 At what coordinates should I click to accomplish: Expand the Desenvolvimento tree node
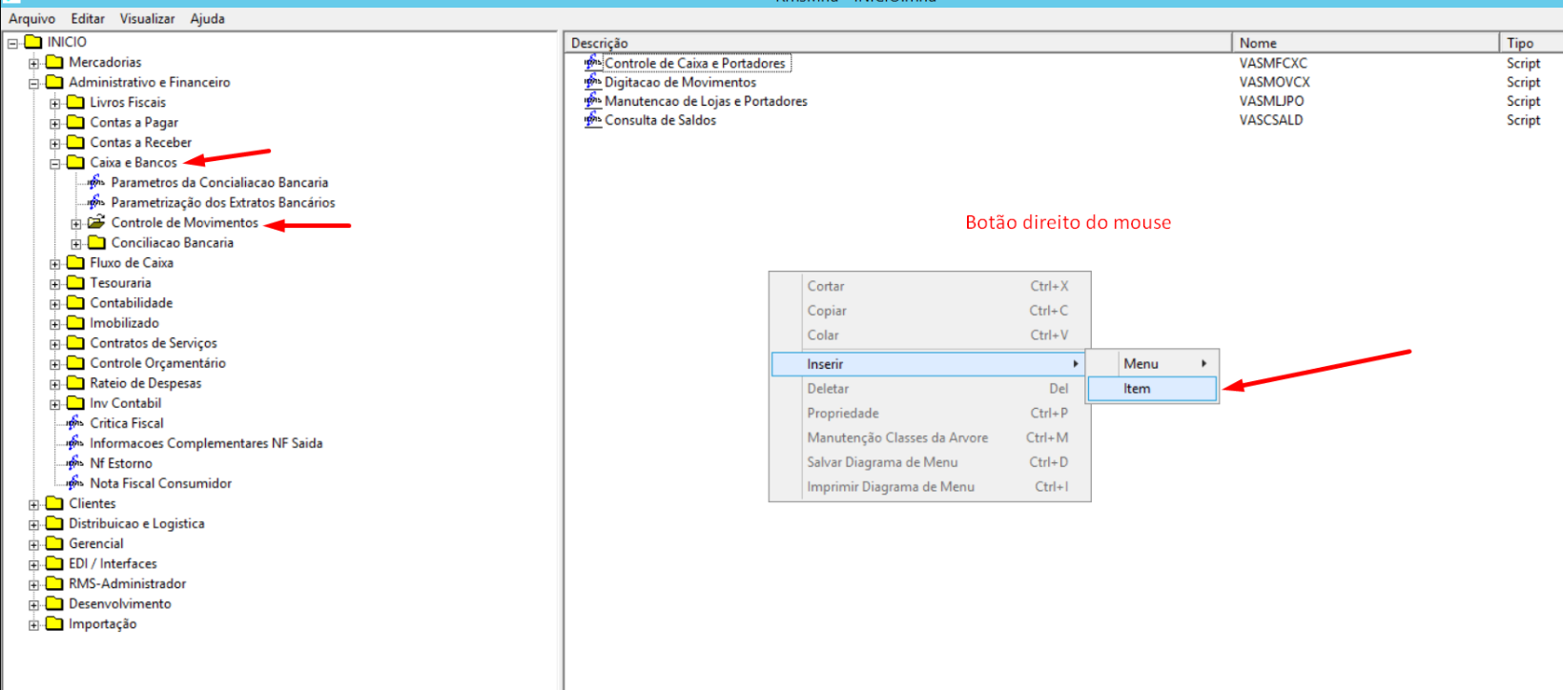pos(33,605)
